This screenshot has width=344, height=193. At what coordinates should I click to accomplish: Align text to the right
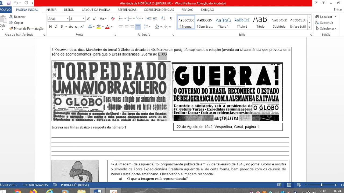[132, 27]
